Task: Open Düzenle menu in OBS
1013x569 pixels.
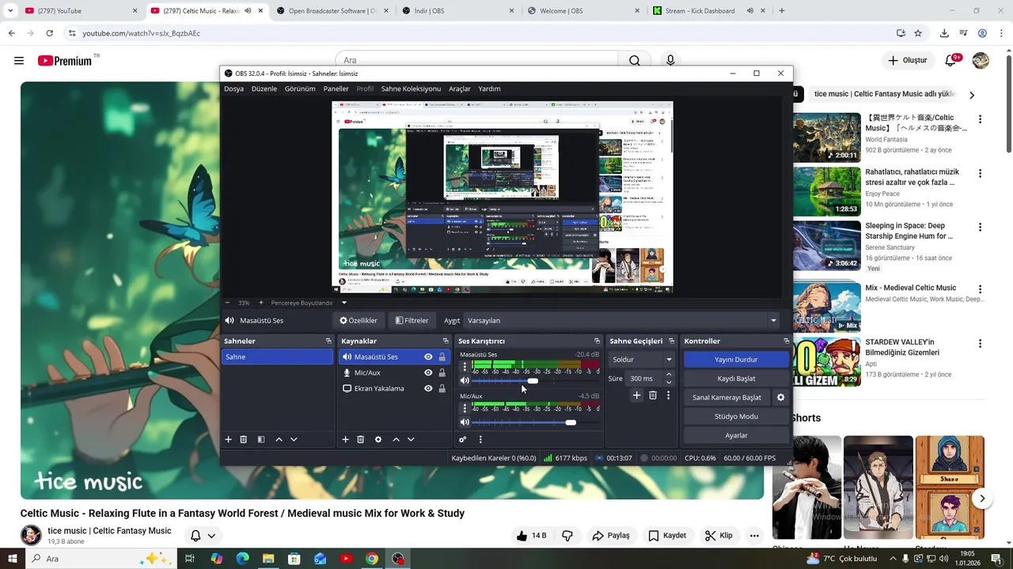Action: coord(264,89)
